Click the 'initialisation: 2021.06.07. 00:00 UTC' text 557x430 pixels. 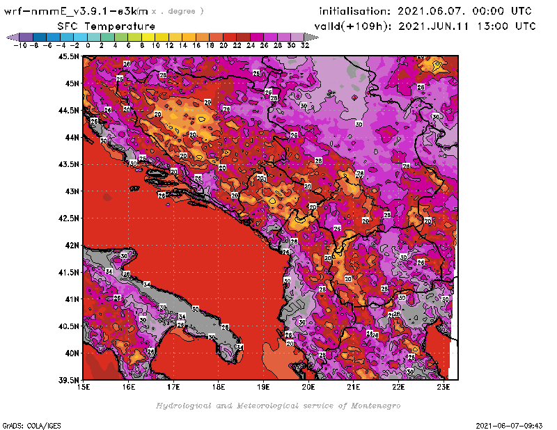click(x=425, y=11)
